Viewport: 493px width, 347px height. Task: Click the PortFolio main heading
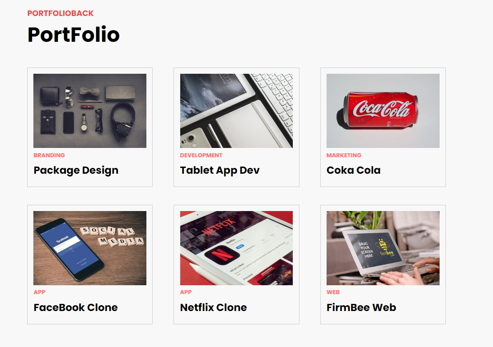(73, 35)
